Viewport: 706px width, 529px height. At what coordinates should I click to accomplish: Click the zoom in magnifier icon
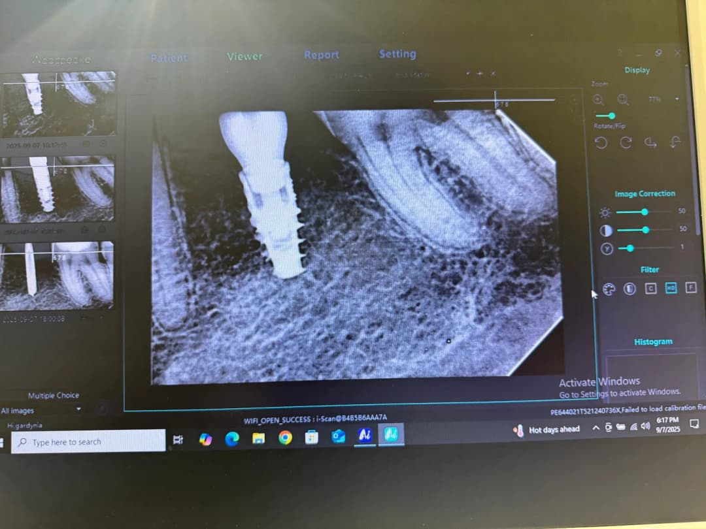pyautogui.click(x=598, y=100)
